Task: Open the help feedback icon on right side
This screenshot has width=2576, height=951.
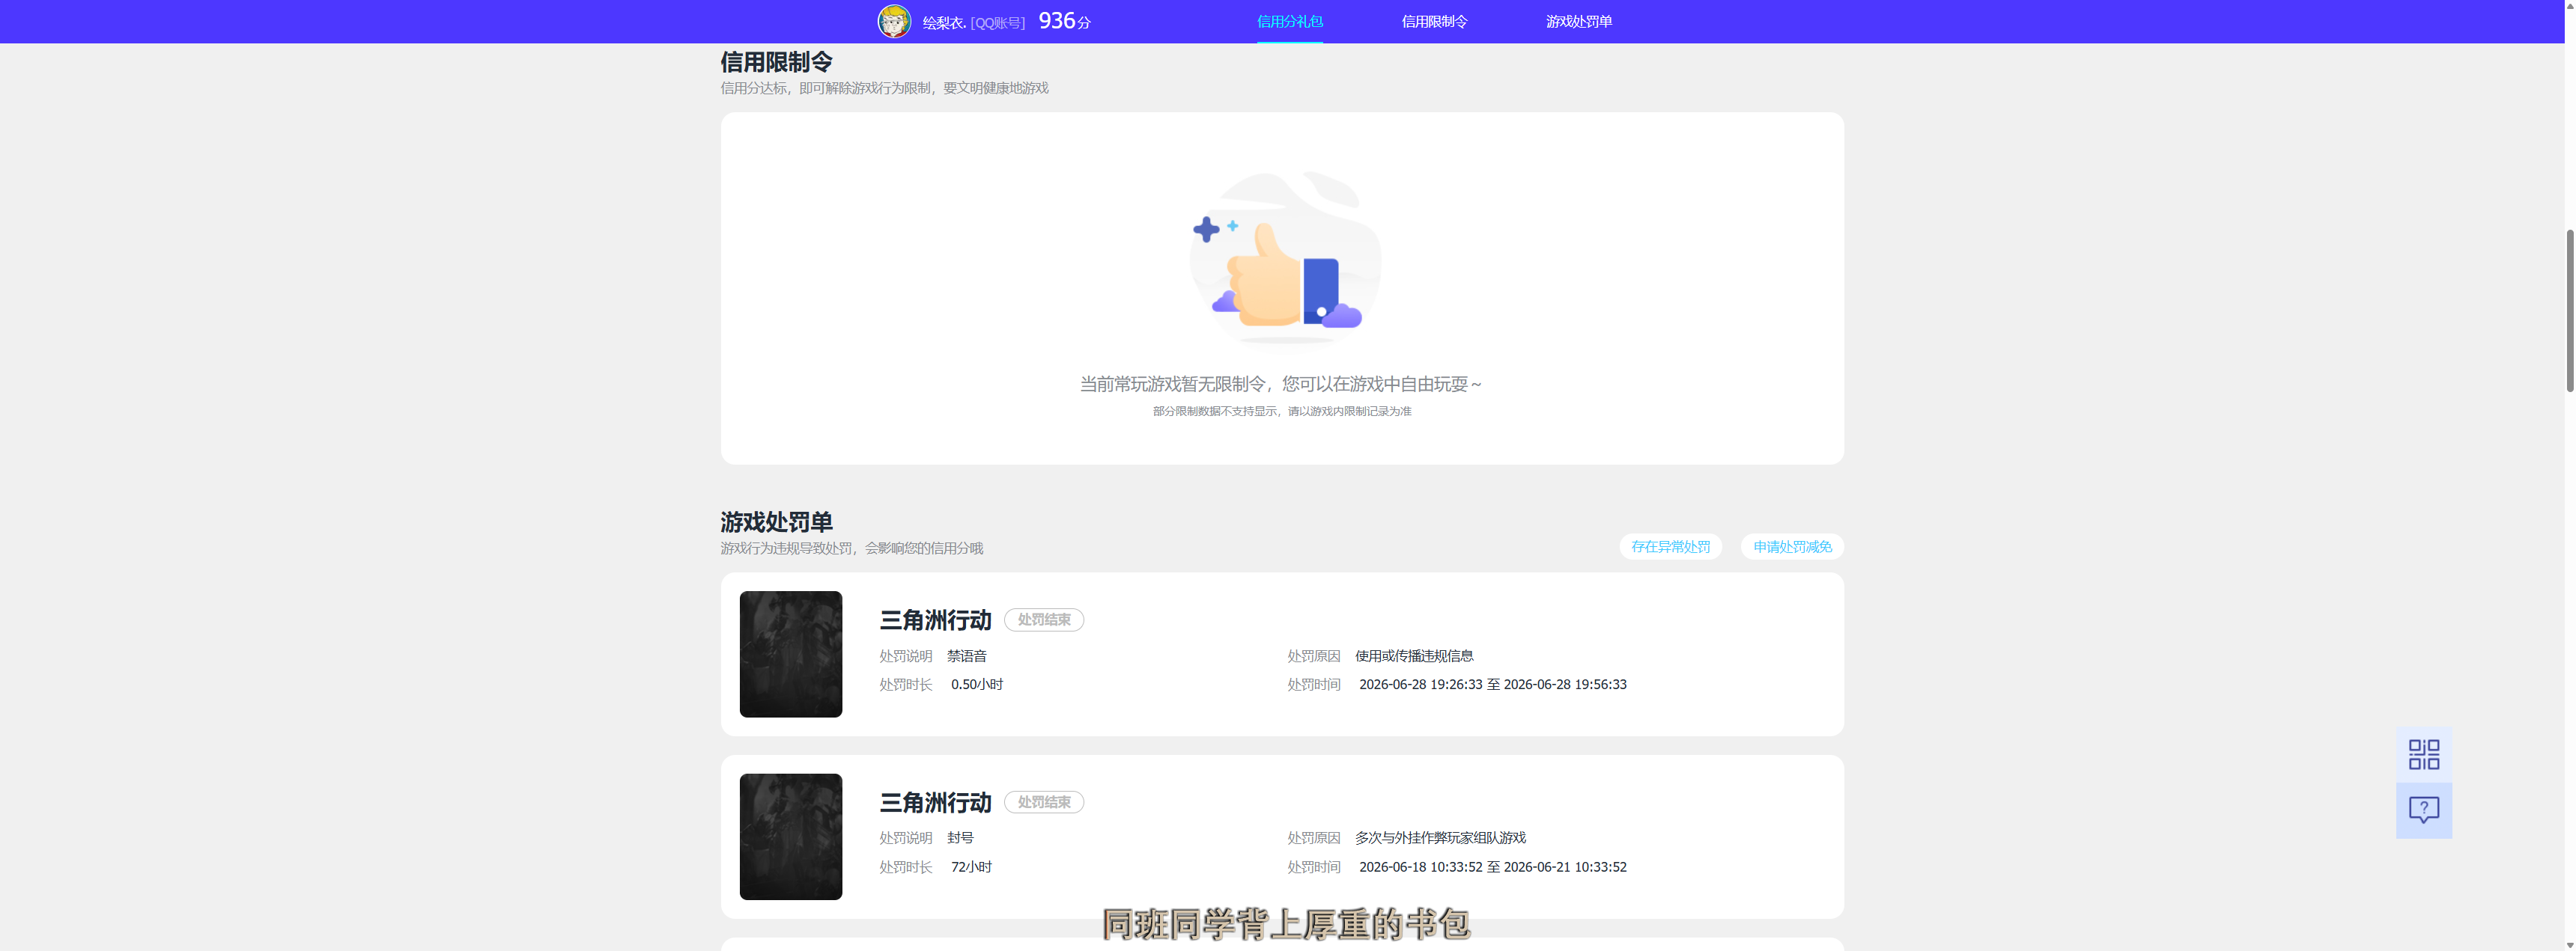Action: pos(2423,810)
